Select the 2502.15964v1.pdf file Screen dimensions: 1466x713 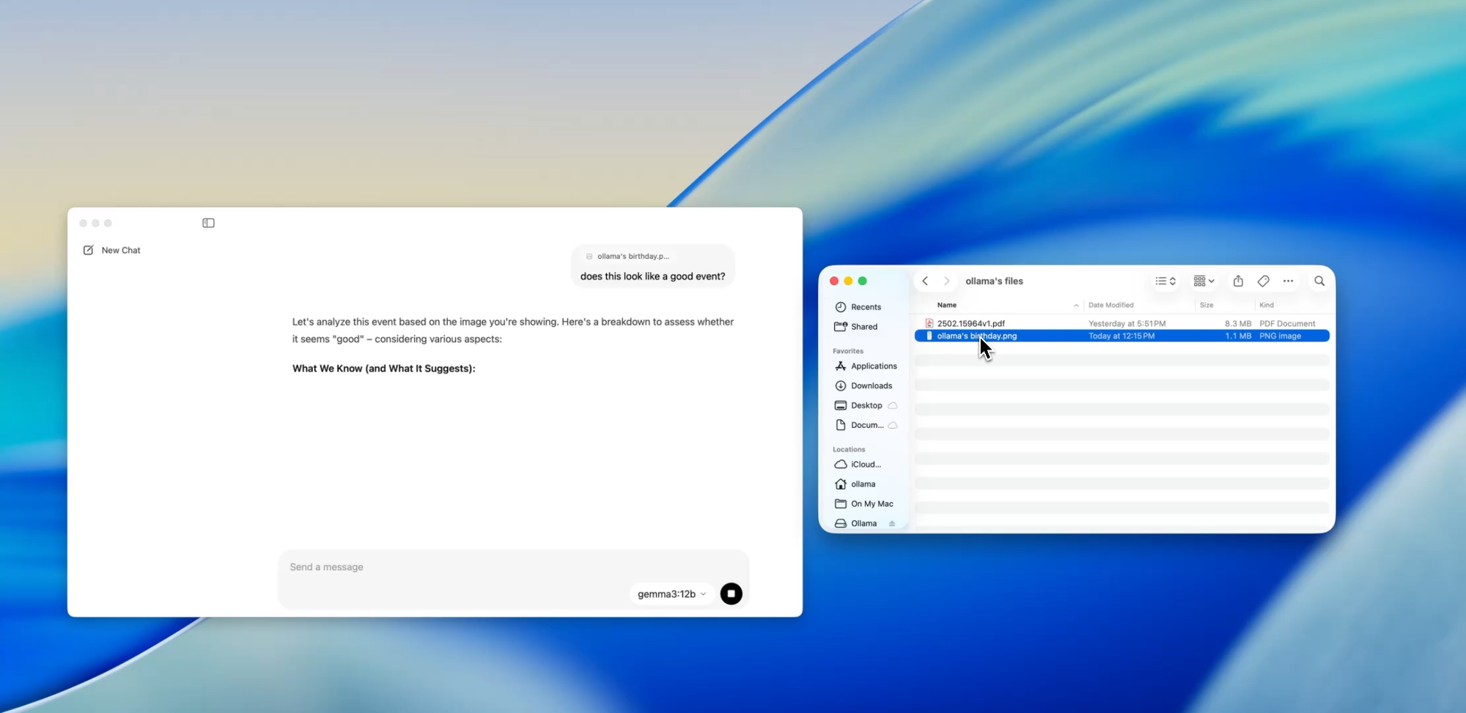[x=970, y=323]
